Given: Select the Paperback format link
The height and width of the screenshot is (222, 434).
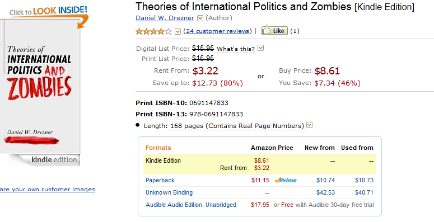Looking at the screenshot, I should coord(160,180).
